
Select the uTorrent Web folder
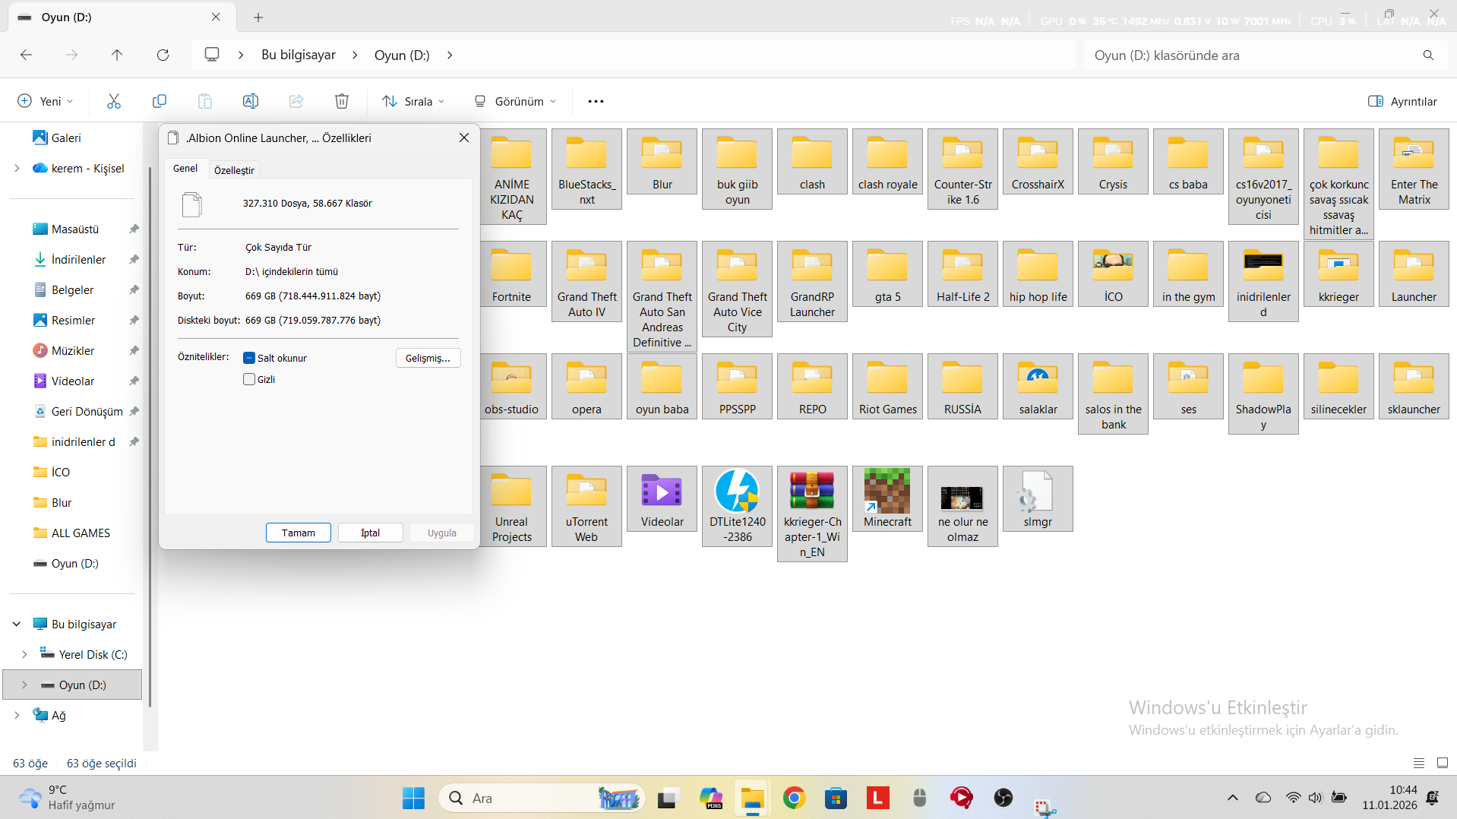(587, 507)
